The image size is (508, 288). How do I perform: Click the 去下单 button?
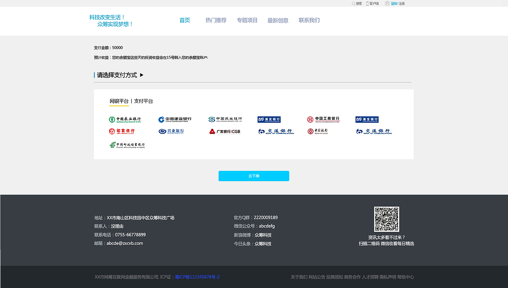pyautogui.click(x=254, y=176)
